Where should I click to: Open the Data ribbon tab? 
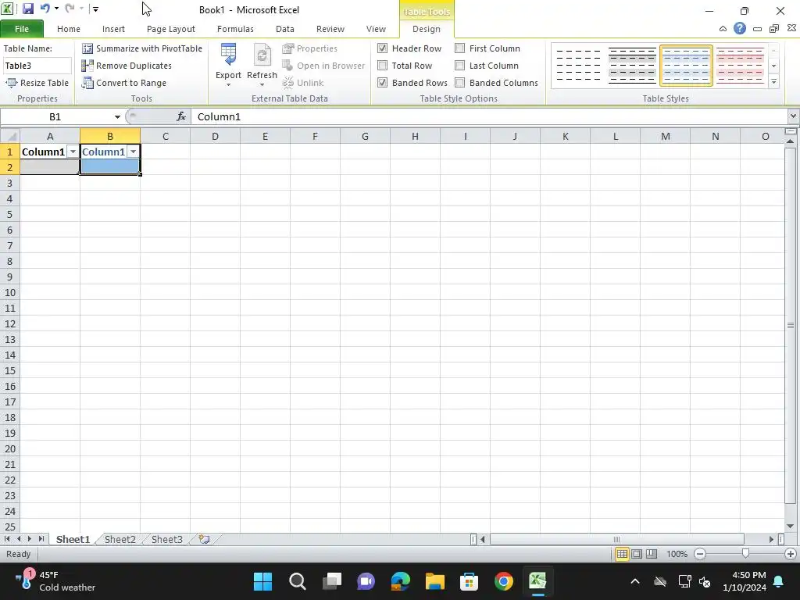click(284, 29)
